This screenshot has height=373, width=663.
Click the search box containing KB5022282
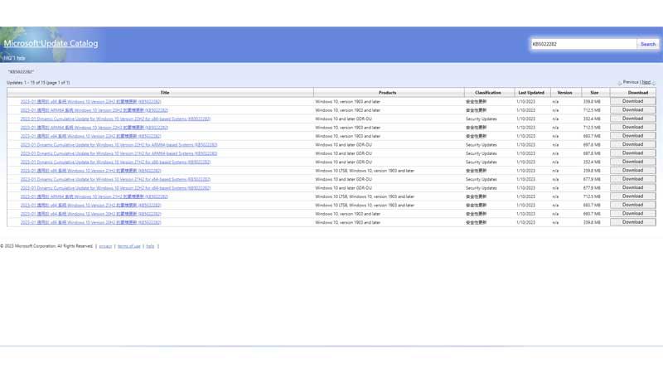tap(583, 44)
